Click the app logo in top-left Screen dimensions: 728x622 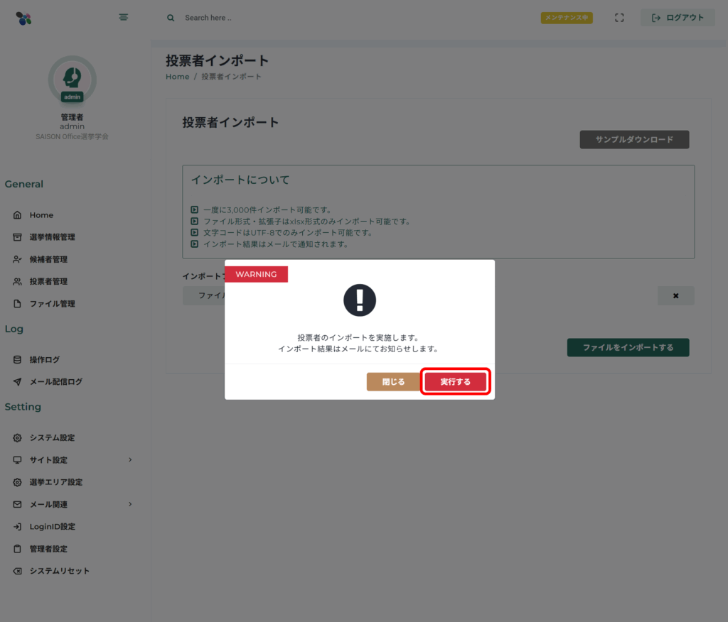[23, 18]
